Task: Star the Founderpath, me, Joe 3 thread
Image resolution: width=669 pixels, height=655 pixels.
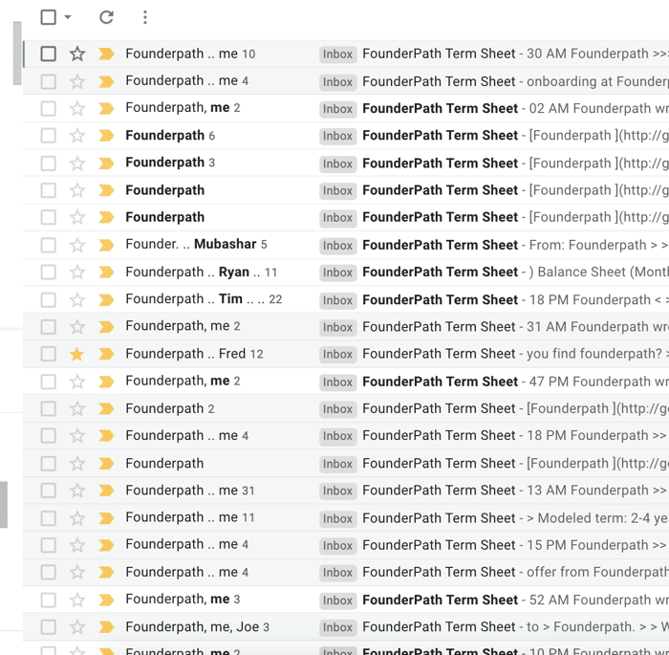Action: click(77, 627)
